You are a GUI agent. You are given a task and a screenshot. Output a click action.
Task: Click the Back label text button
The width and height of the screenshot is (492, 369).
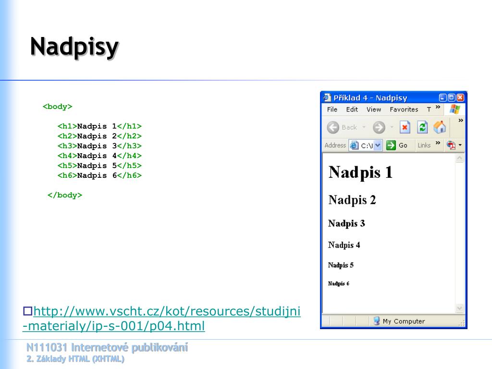coord(349,127)
